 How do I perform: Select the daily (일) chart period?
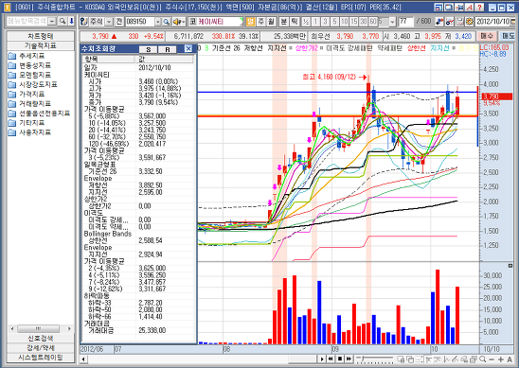[251, 22]
